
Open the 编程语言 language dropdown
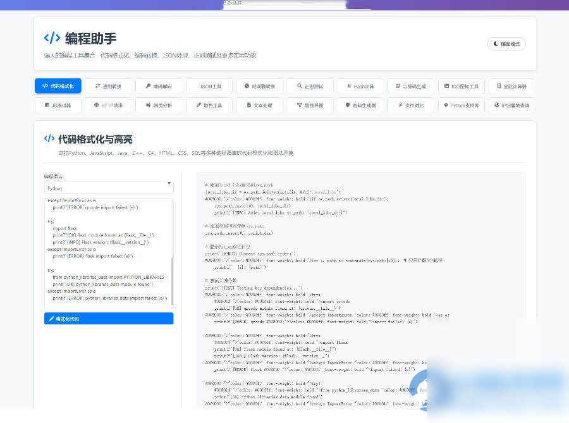click(108, 188)
